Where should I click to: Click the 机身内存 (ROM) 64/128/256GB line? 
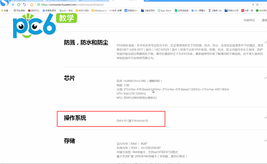point(138,148)
